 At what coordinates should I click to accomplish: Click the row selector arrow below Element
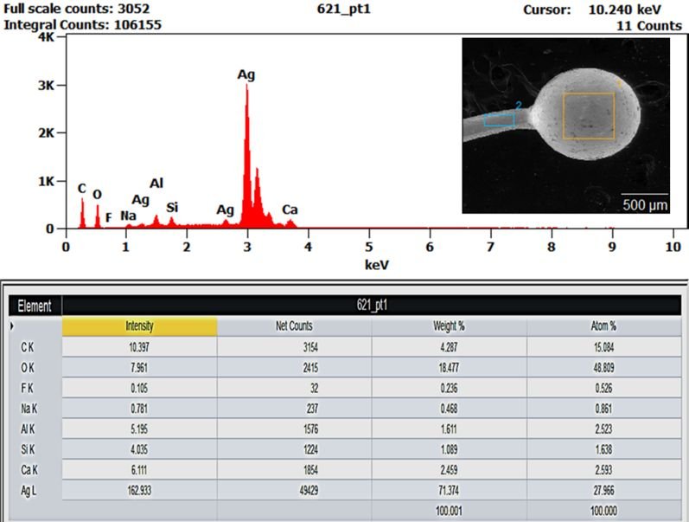[x=12, y=326]
